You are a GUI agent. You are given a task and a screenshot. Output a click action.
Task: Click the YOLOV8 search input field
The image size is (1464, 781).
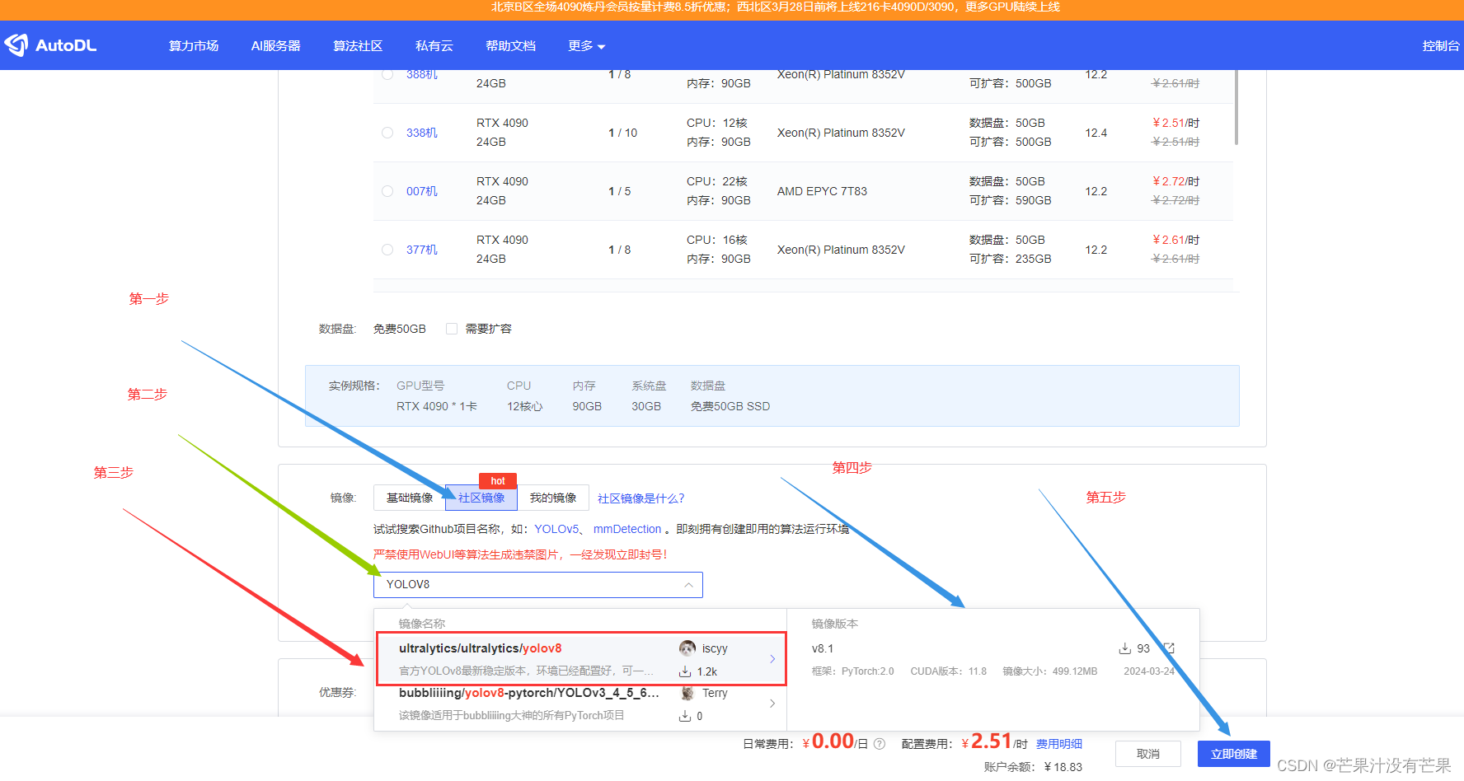click(538, 585)
